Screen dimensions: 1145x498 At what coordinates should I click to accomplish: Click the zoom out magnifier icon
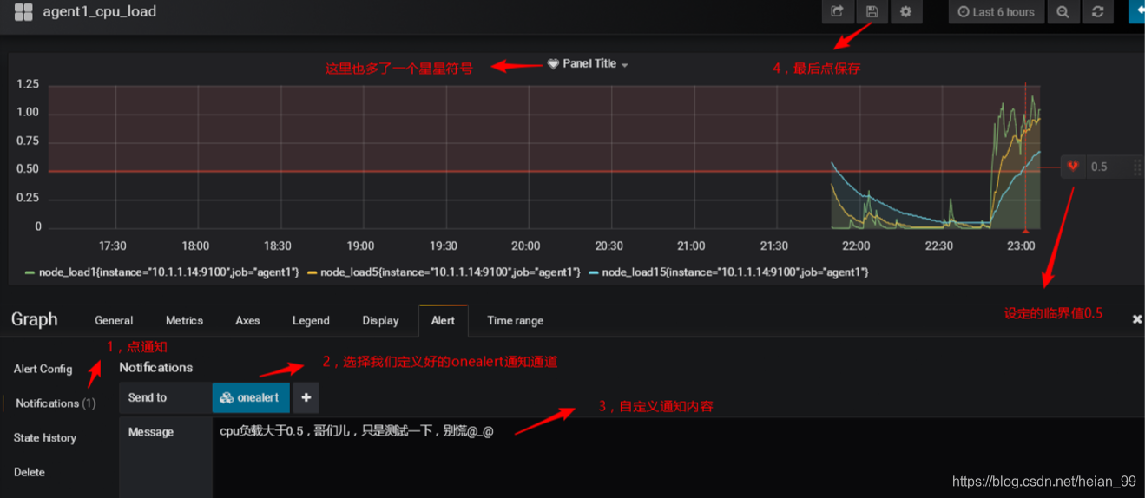1063,12
